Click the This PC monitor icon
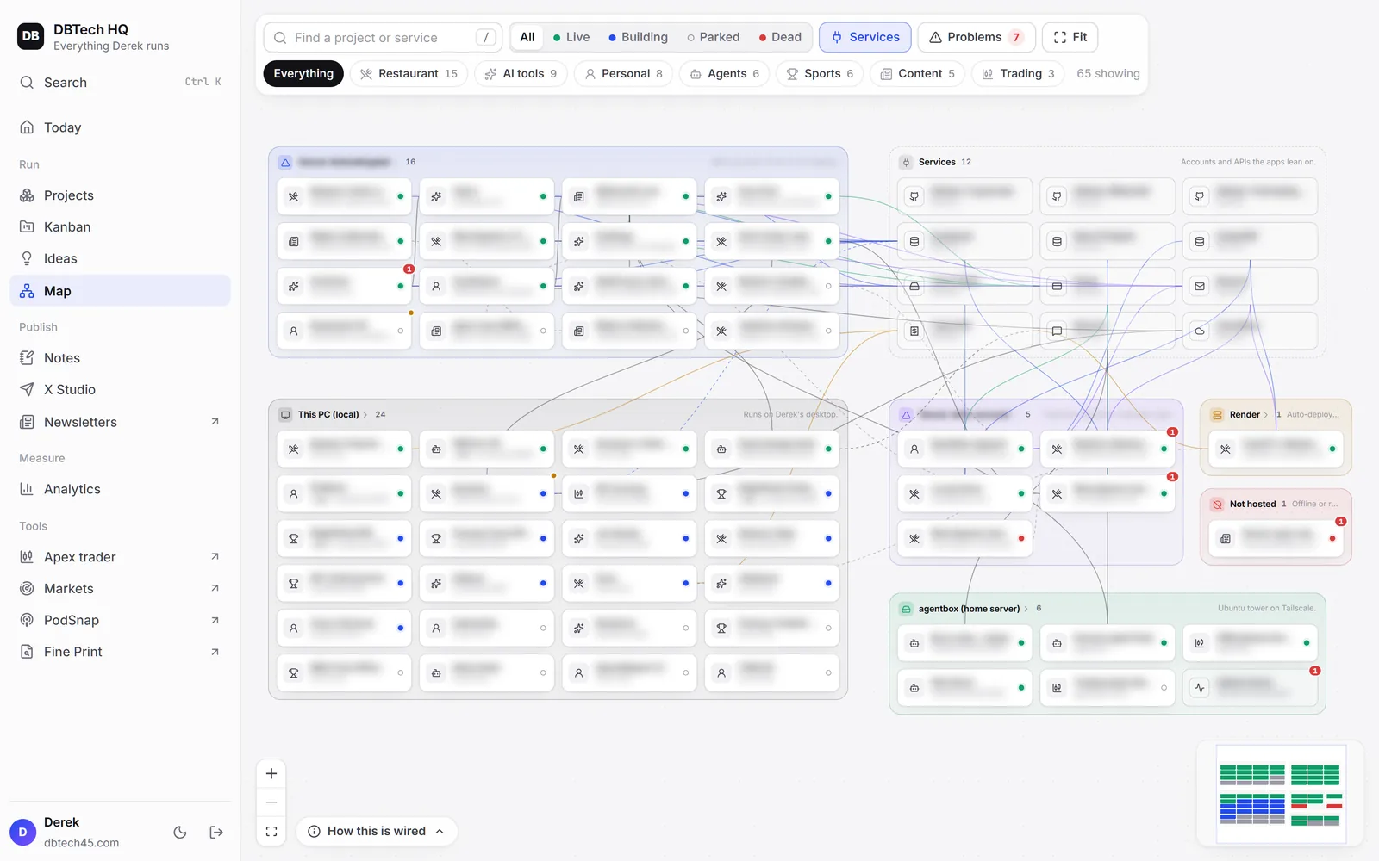Viewport: 1379px width, 861px height. pos(285,415)
